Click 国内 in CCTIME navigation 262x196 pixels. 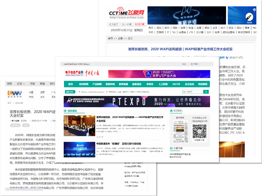coord(167,28)
